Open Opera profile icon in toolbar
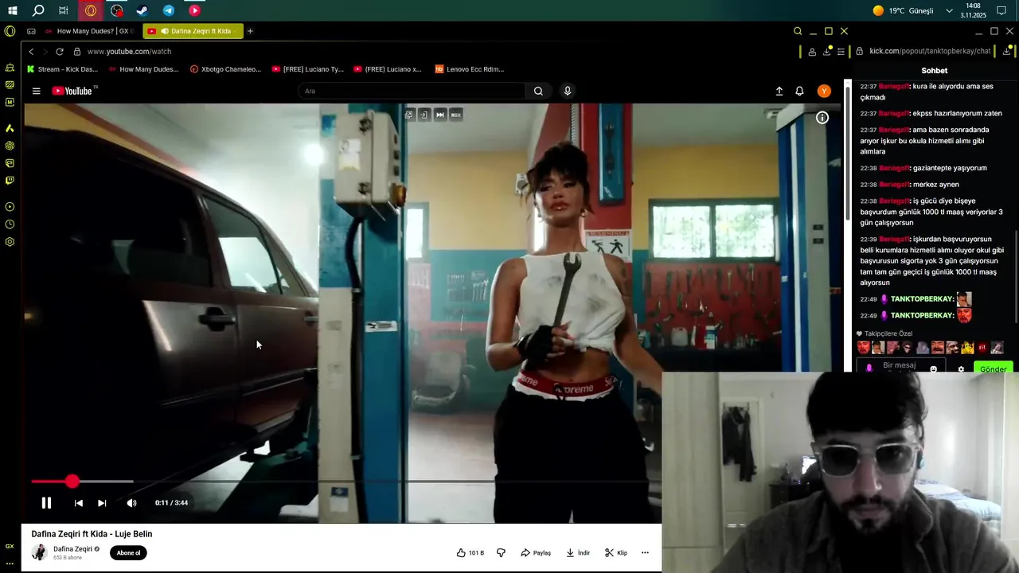 [x=811, y=52]
